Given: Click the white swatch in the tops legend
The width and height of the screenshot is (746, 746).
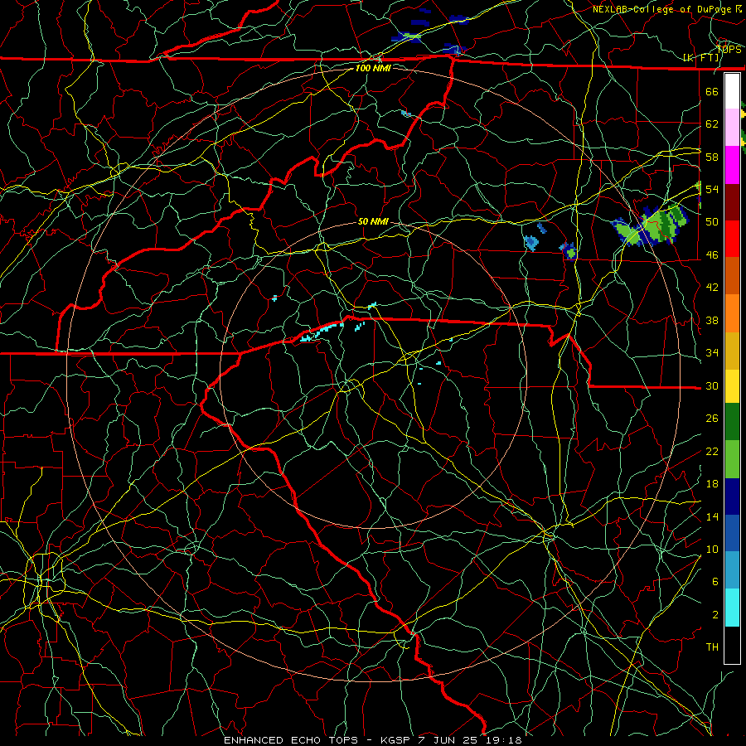Looking at the screenshot, I should coord(732,91).
